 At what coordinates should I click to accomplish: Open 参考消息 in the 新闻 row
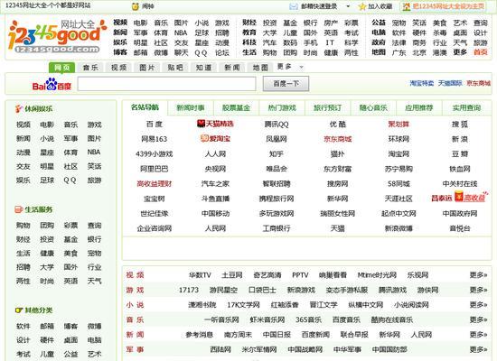click(x=200, y=335)
